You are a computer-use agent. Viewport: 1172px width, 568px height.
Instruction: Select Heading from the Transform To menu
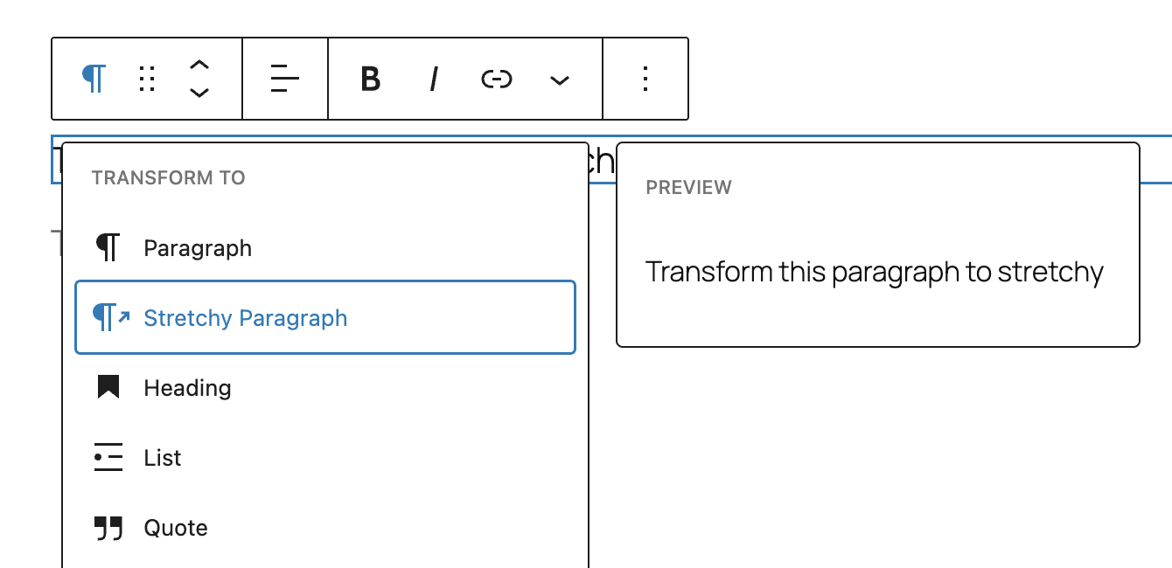(187, 387)
